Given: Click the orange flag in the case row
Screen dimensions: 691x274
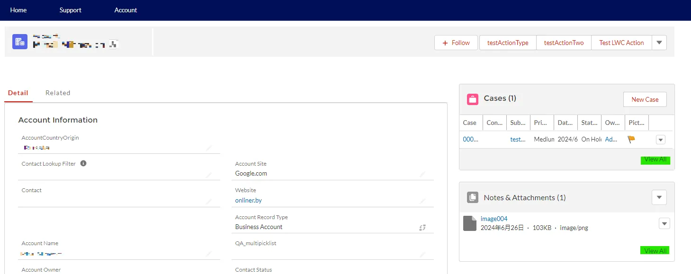Looking at the screenshot, I should [631, 139].
